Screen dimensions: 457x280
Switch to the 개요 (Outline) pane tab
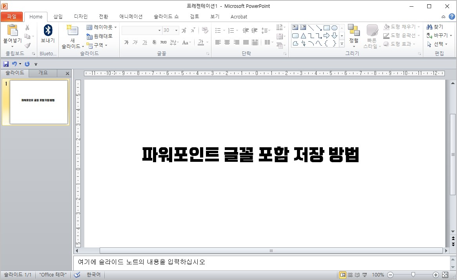click(43, 73)
